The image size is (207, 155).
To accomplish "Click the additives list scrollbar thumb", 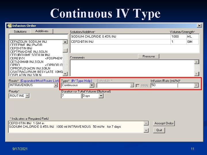I will (65, 50).
